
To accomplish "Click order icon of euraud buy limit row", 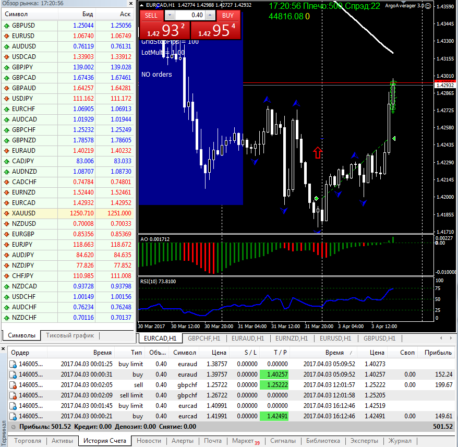I will 13,364.
